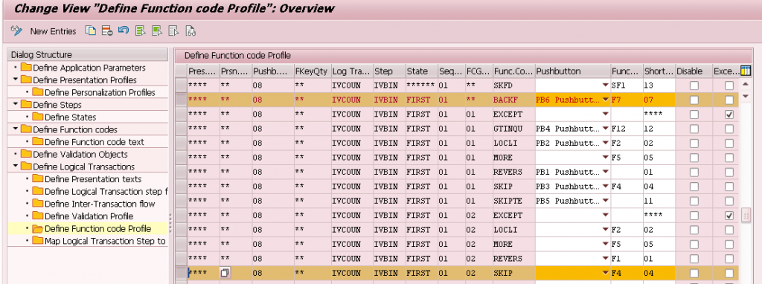
Task: Tick Disable checkbox for SKIPTE row
Action: (694, 201)
